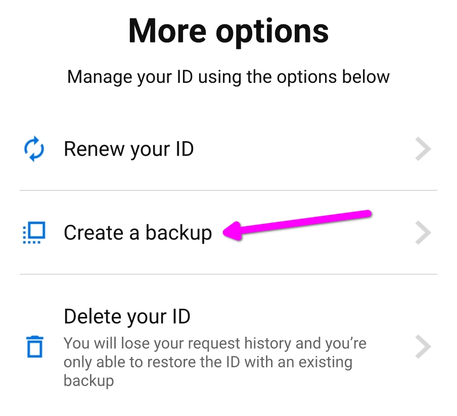Expand Create a backup using its chevron
457x416 pixels.
coord(423,233)
